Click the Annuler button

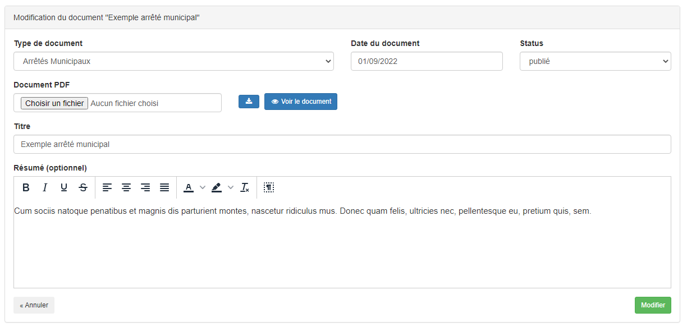[34, 305]
